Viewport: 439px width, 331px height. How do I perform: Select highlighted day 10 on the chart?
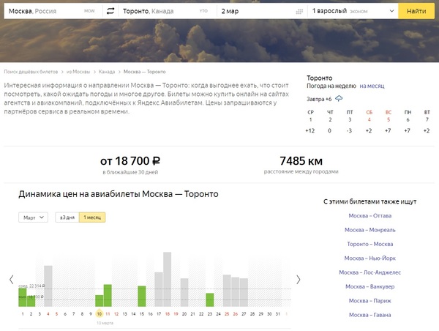99,314
